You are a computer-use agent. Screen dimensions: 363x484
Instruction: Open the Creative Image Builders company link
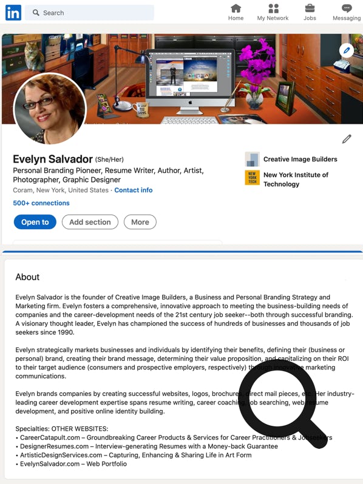tap(300, 160)
